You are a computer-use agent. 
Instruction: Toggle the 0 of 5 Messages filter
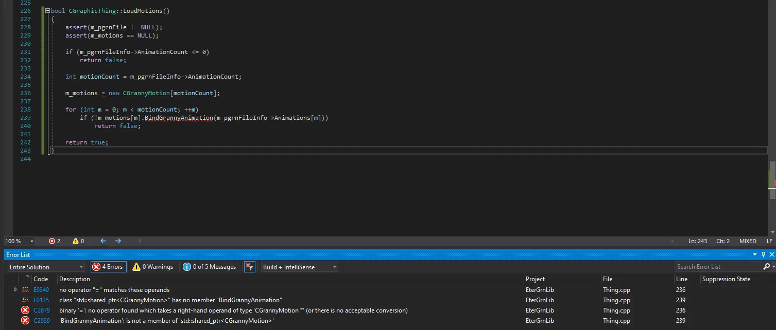tap(210, 267)
